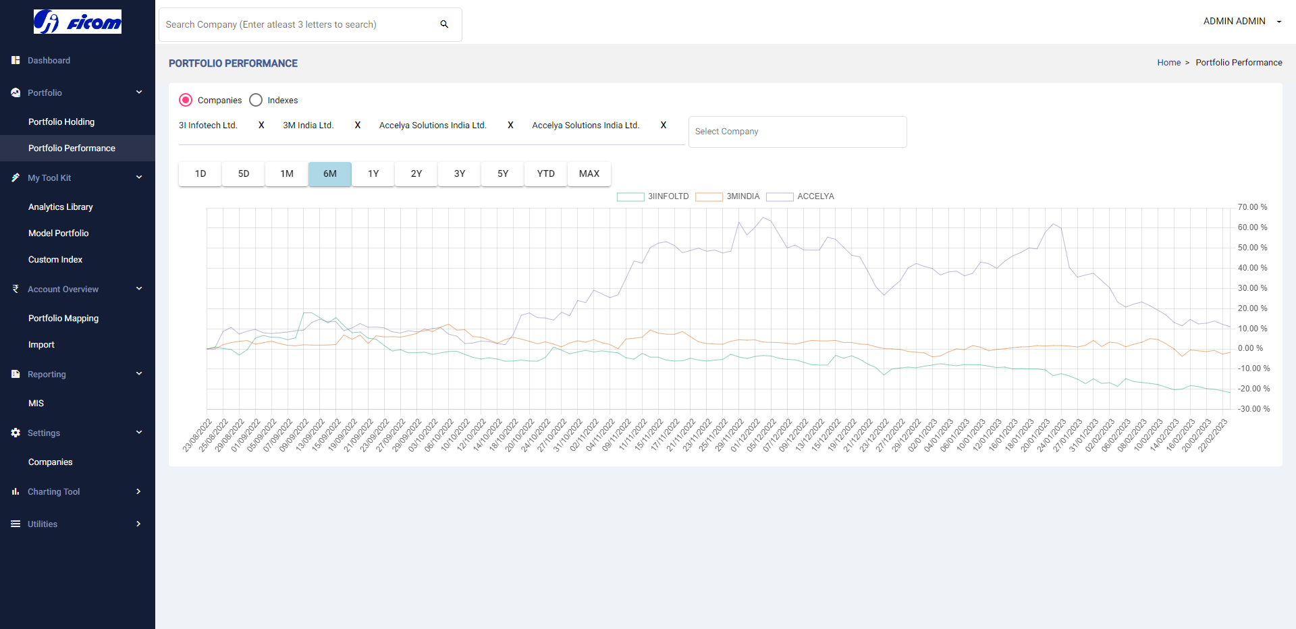Click the 70.00 % axis label

tap(1253, 207)
